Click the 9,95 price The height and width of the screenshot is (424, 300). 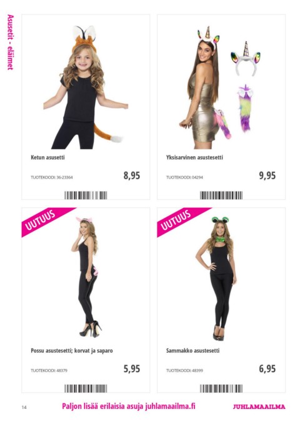267,175
